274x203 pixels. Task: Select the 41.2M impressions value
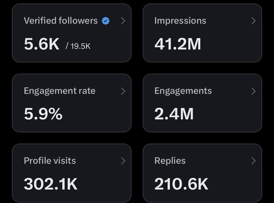[178, 44]
